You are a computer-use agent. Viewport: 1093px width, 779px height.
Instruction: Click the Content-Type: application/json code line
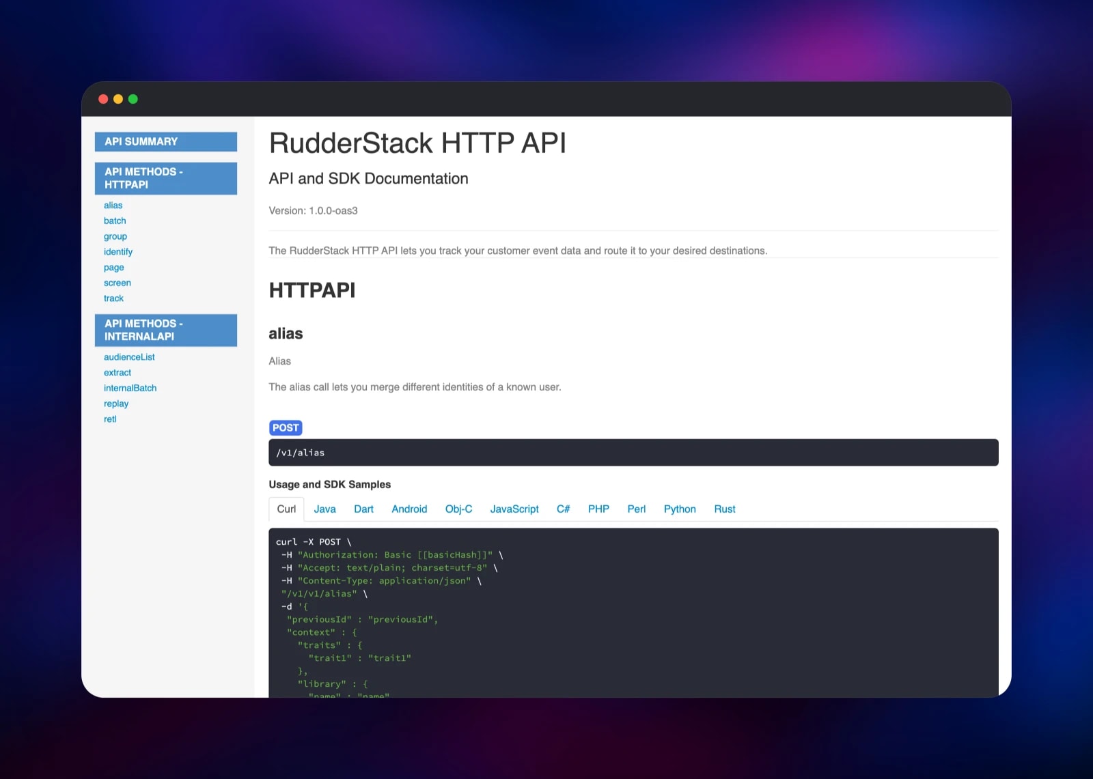point(381,581)
